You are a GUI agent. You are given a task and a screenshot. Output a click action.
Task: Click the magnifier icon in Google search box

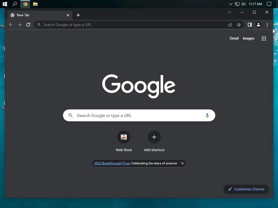(70, 115)
